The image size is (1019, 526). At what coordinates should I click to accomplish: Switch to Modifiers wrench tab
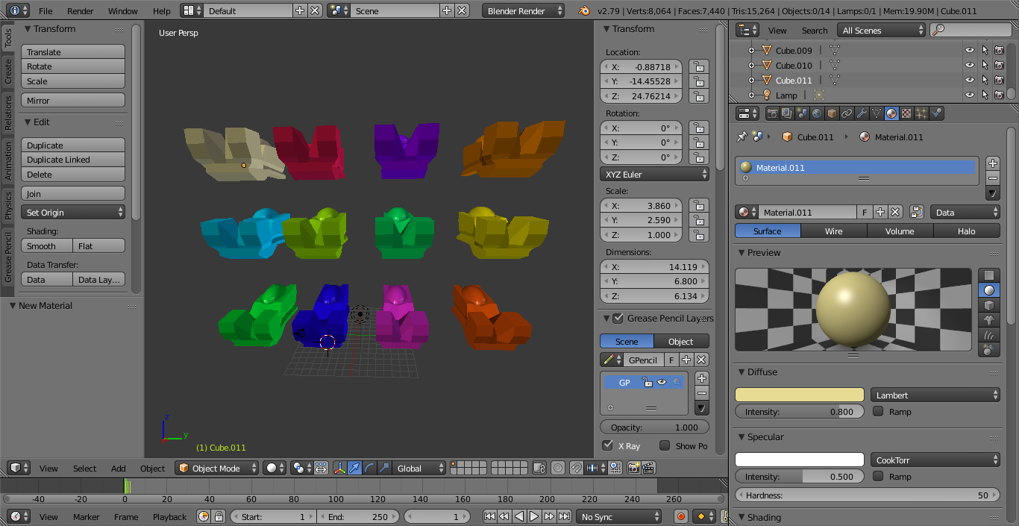862,113
